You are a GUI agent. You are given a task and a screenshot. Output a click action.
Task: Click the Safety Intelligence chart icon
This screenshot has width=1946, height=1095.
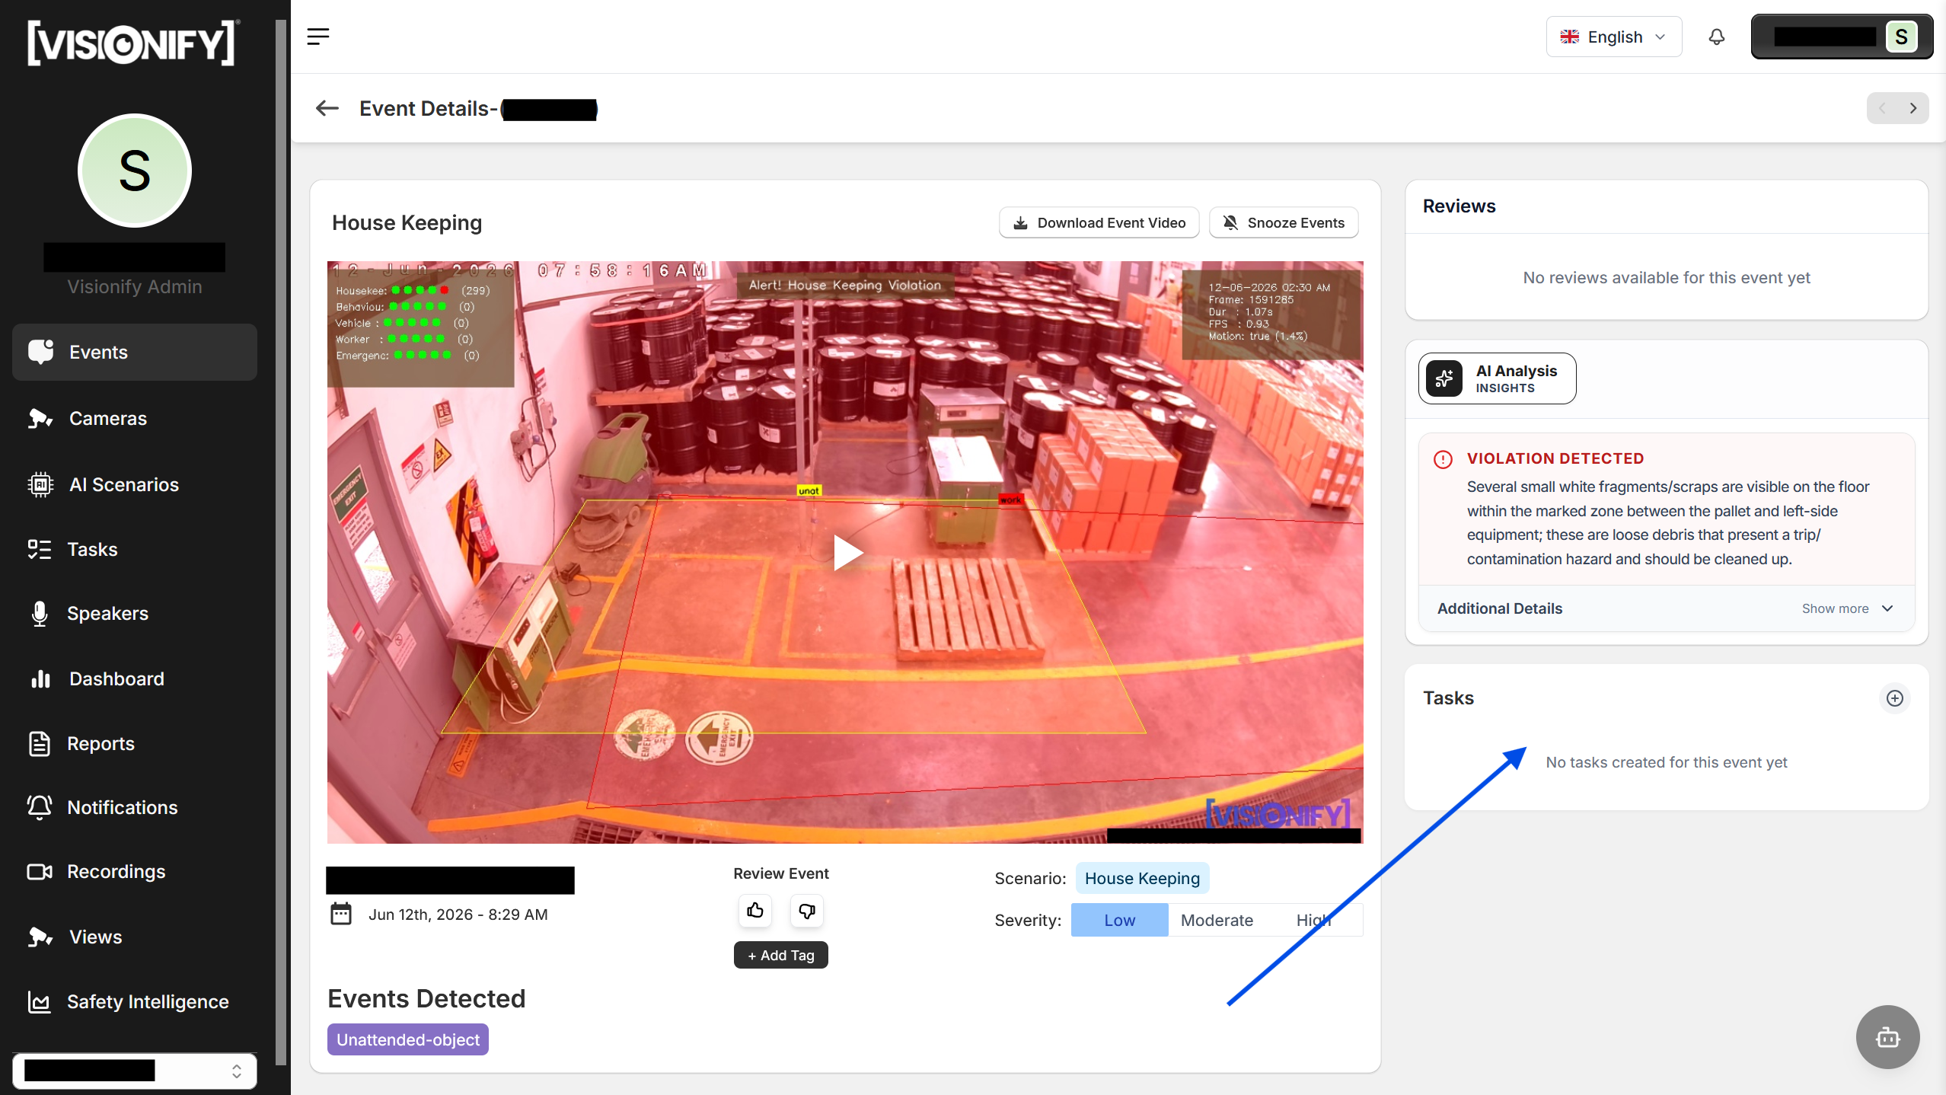[x=40, y=1001]
